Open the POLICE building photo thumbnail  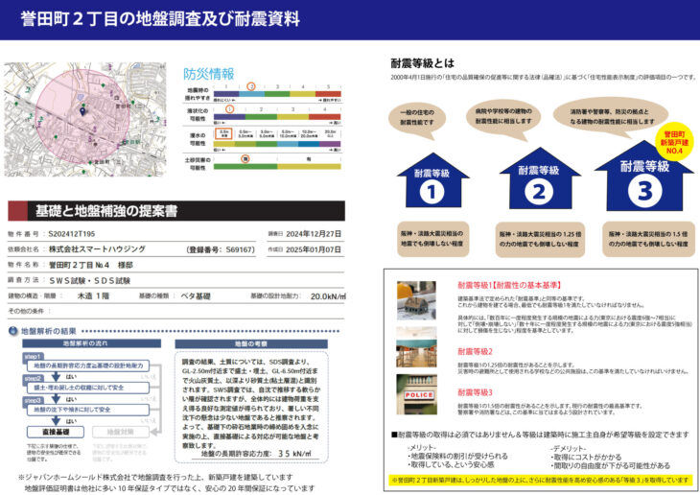pos(416,394)
